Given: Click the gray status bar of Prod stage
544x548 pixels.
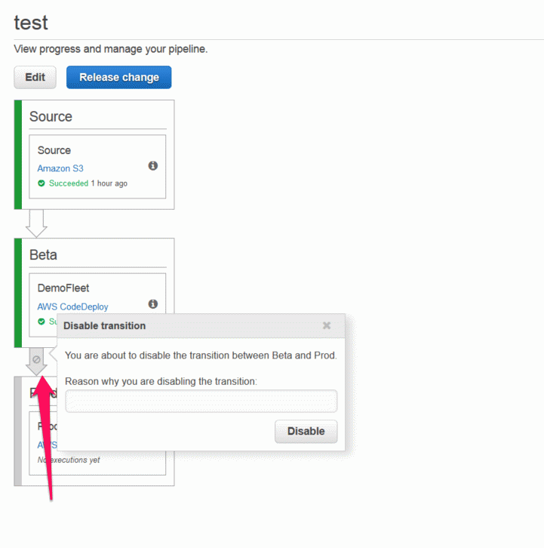Looking at the screenshot, I should pos(18,431).
